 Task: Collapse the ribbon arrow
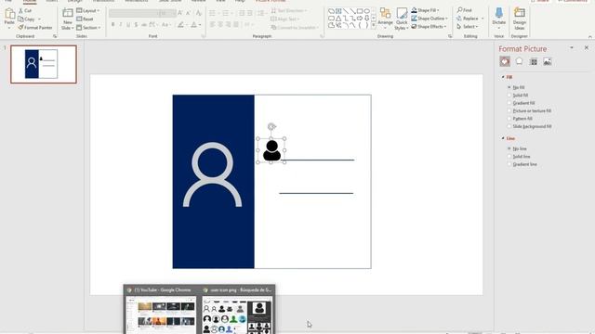coord(590,37)
